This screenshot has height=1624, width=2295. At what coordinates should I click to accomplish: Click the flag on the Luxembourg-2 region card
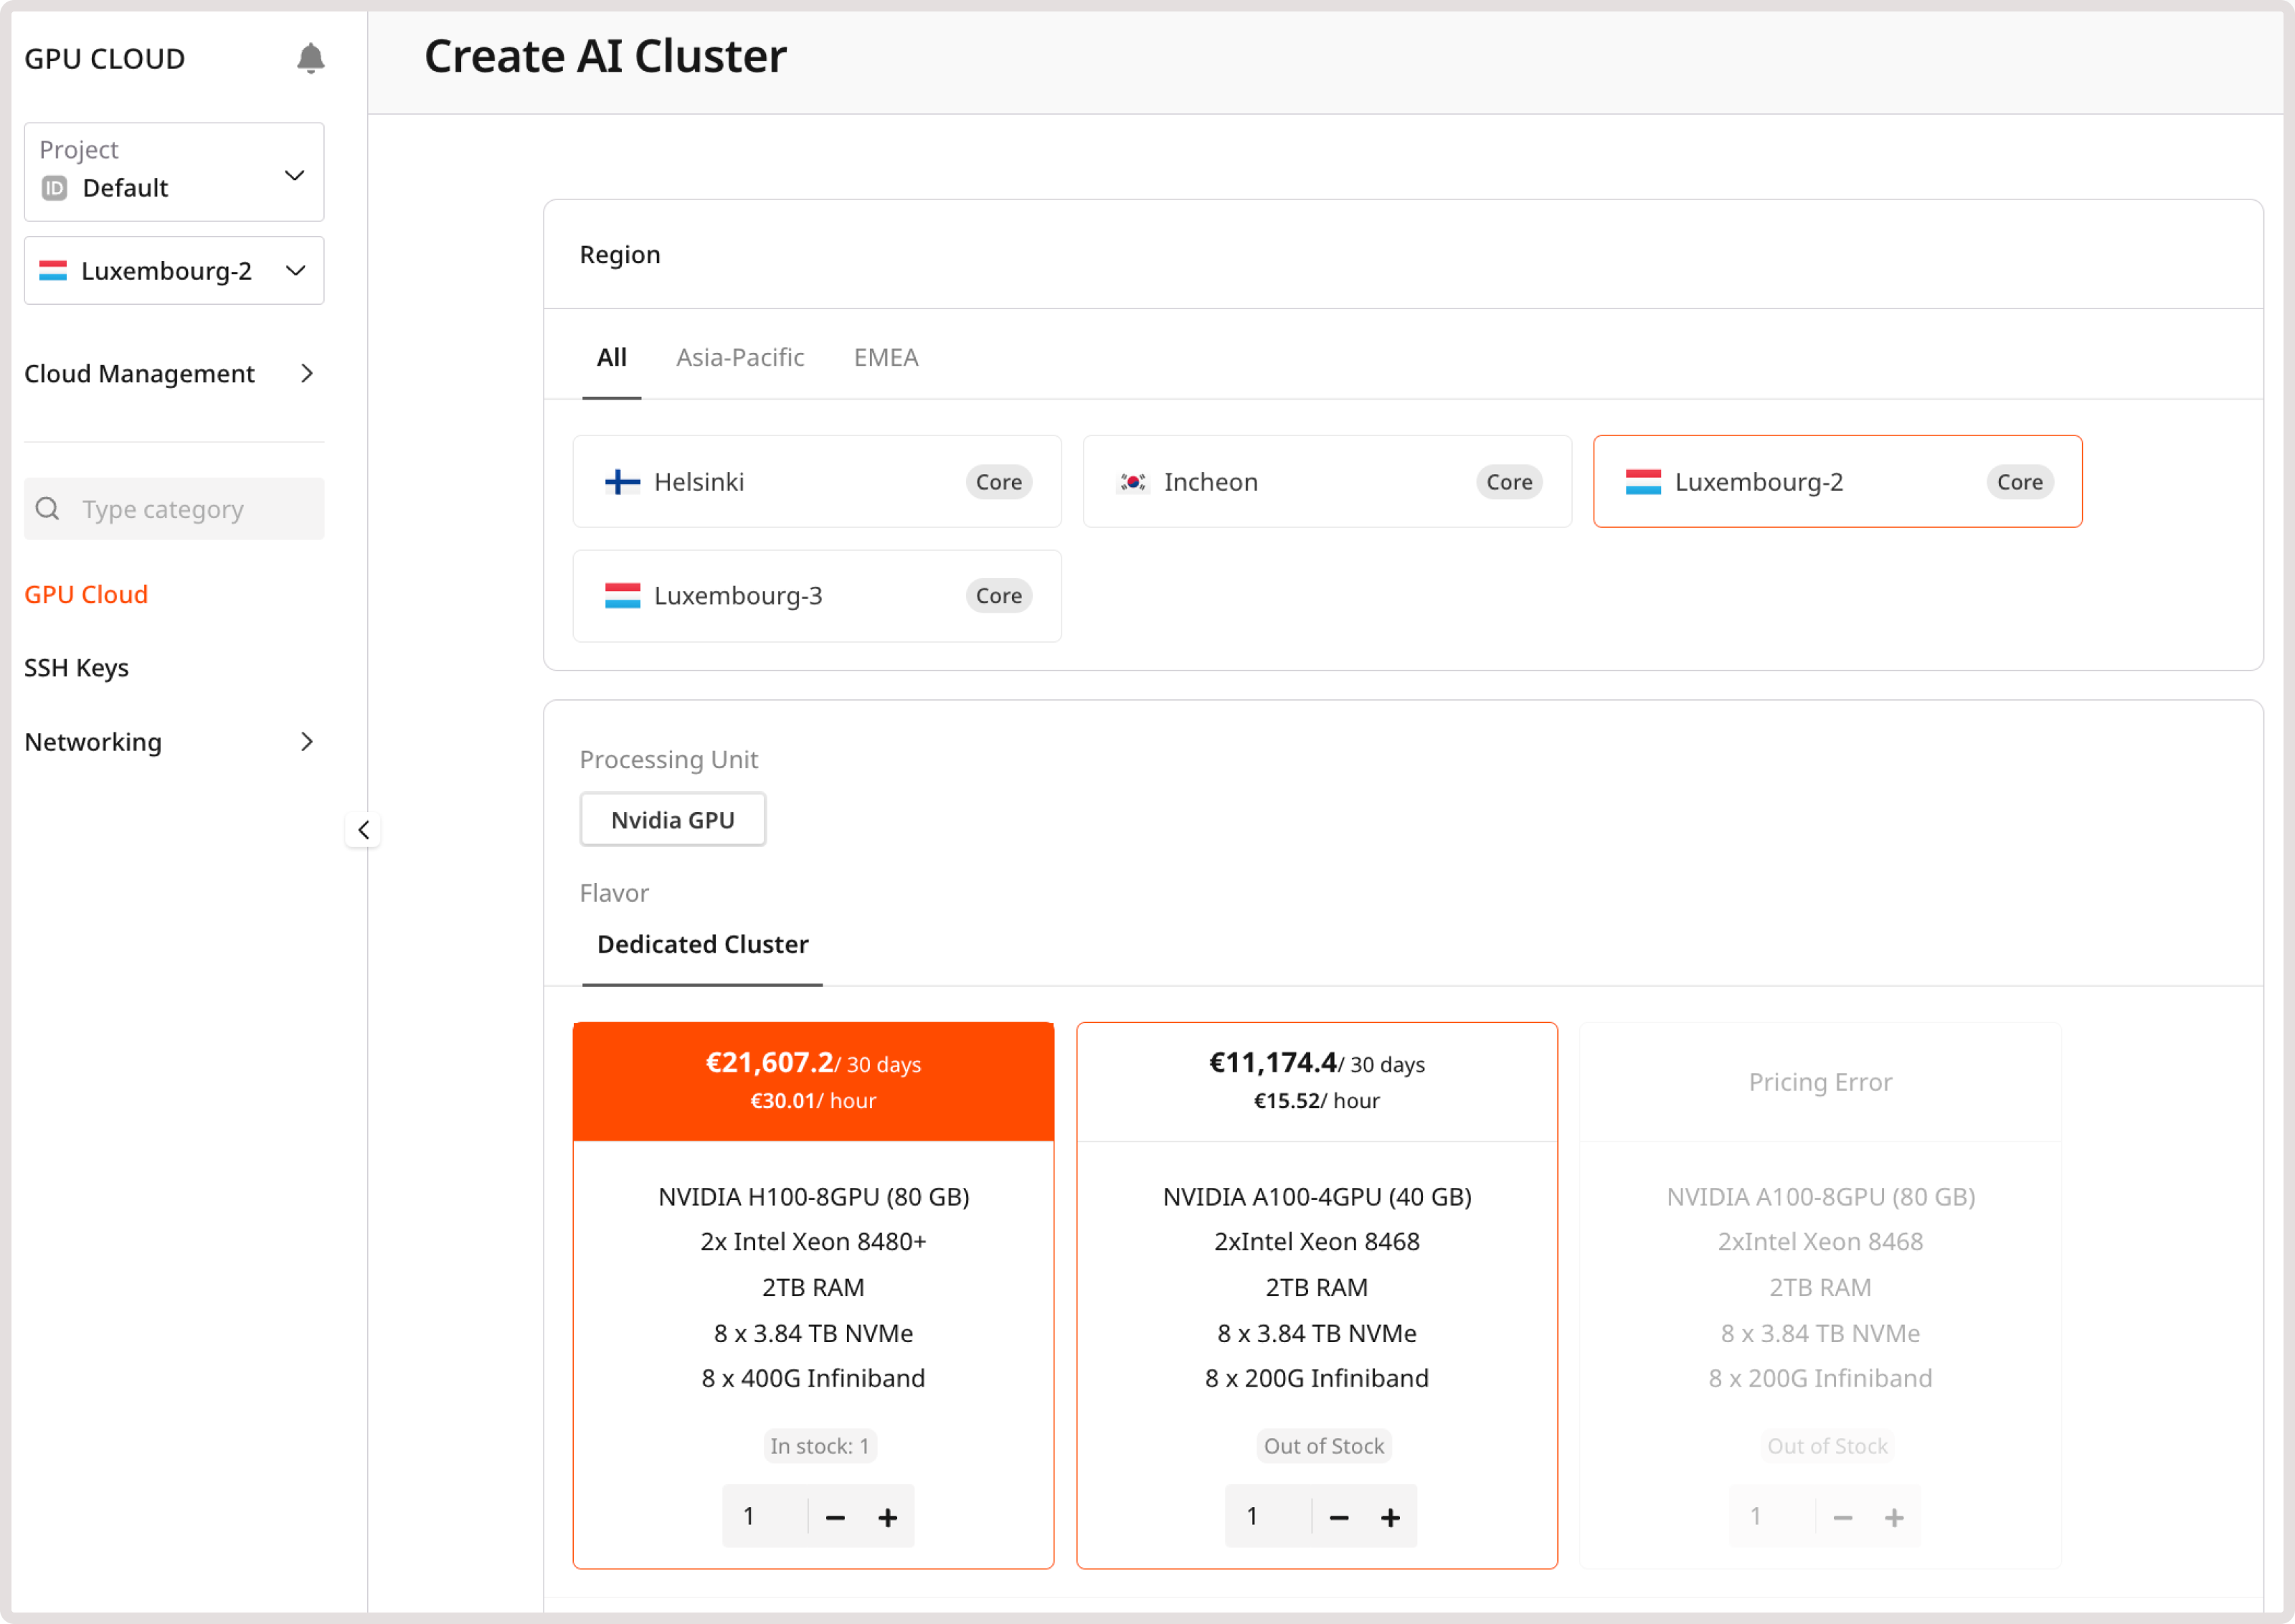(x=1643, y=482)
